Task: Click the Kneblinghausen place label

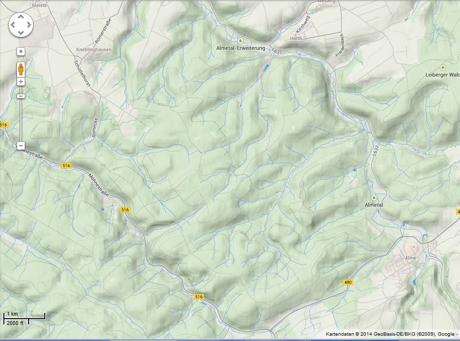Action: 94,50
